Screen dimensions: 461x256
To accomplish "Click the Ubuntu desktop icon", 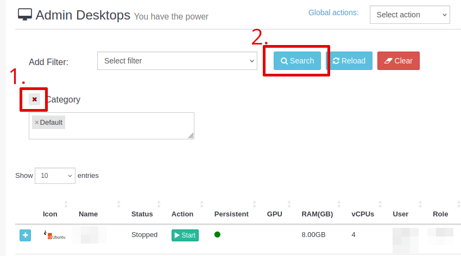I will 54,235.
